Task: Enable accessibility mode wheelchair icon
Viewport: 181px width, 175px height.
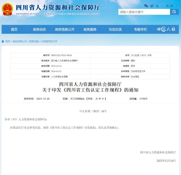Action: (x=157, y=6)
